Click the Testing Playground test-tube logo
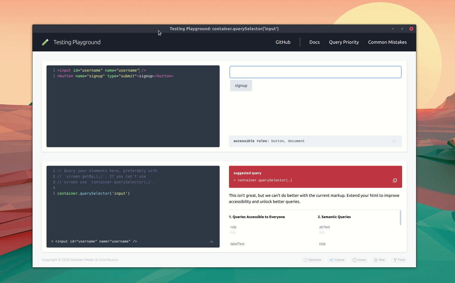 pyautogui.click(x=45, y=42)
